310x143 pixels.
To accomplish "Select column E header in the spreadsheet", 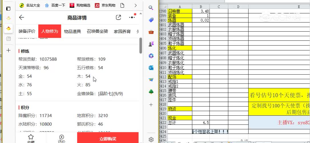I will (279, 7).
